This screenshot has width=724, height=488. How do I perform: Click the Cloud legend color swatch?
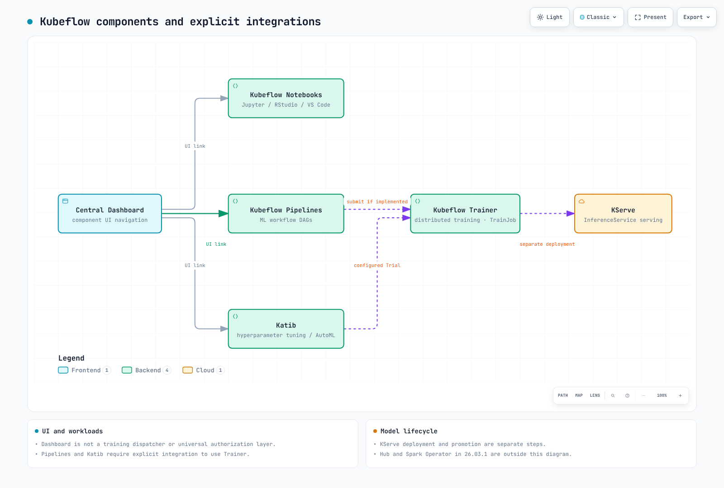point(187,370)
